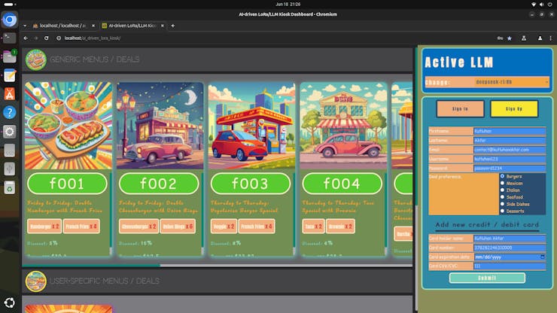Image resolution: width=557 pixels, height=313 pixels.
Task: Click the Generic Menus food logo icon
Action: (35, 59)
